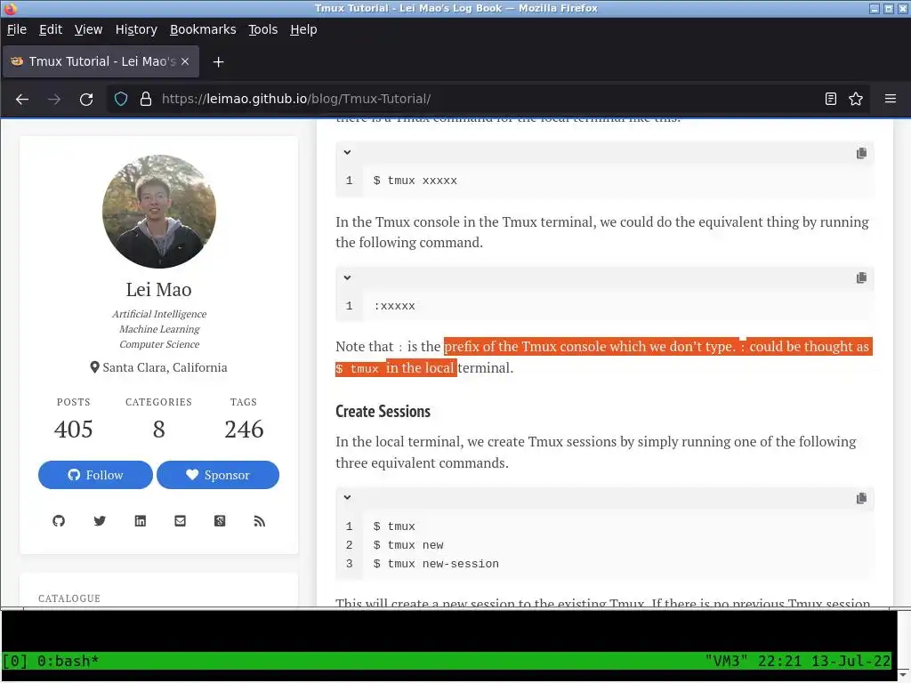Image resolution: width=911 pixels, height=683 pixels.
Task: Click the Firefox logo in title bar
Action: point(10,8)
